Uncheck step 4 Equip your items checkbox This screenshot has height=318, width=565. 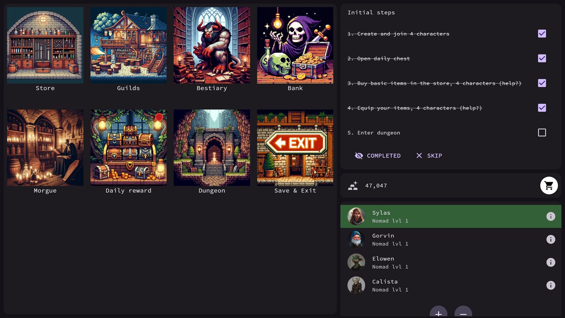point(542,107)
